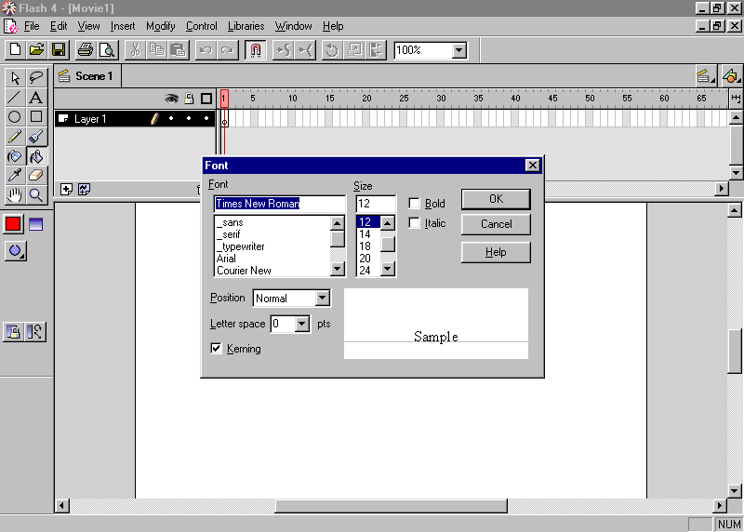This screenshot has width=744, height=532.
Task: Select the Arrow tool
Action: point(15,77)
